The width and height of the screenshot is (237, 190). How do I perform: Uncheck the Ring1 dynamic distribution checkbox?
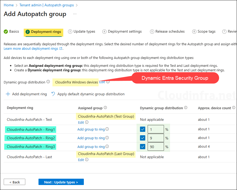(x=143, y=129)
